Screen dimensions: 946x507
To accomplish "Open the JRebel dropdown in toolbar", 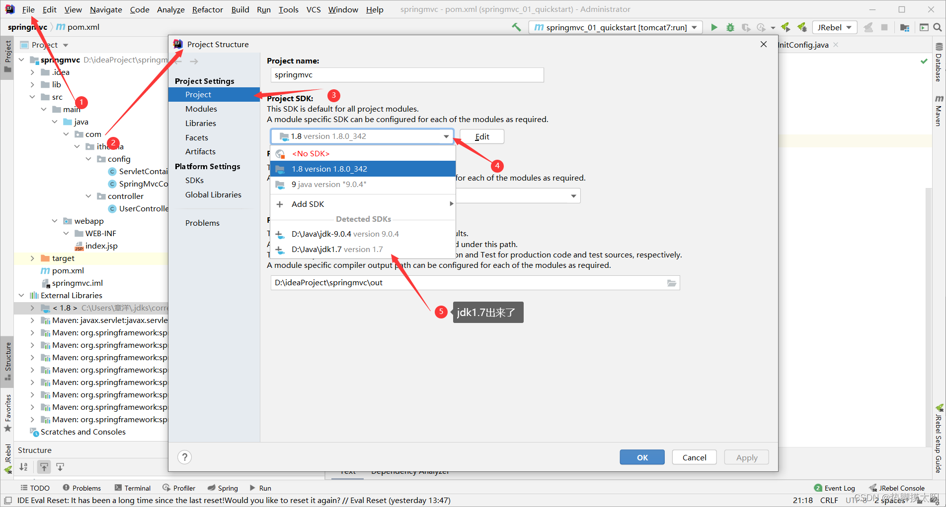I will click(x=835, y=27).
